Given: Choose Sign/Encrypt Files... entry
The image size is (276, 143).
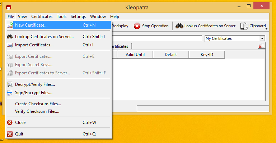Looking at the screenshot, I should tap(59, 93).
